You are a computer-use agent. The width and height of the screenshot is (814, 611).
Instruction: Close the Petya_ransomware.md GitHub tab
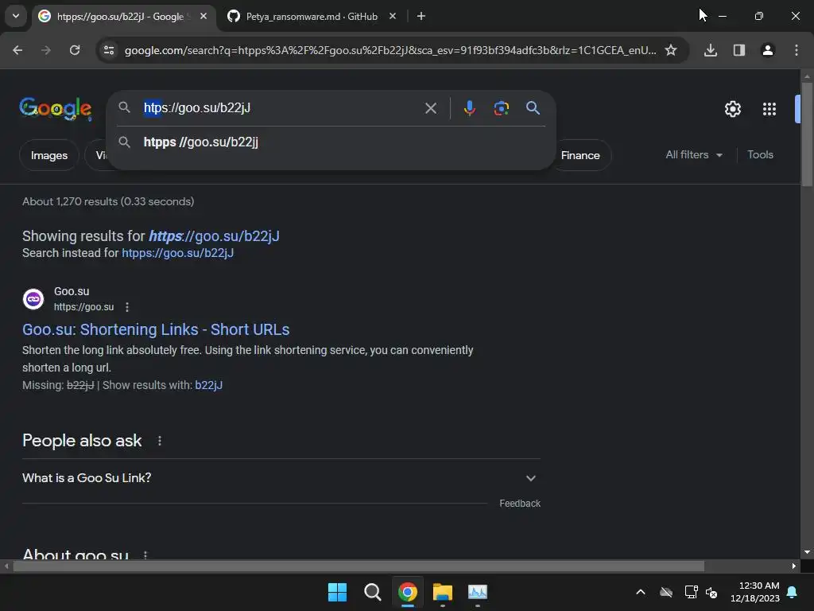[x=393, y=16]
